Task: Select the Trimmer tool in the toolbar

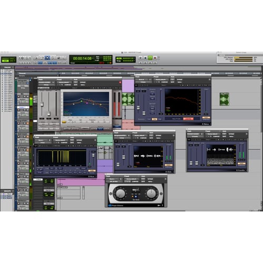Action: 42,57
